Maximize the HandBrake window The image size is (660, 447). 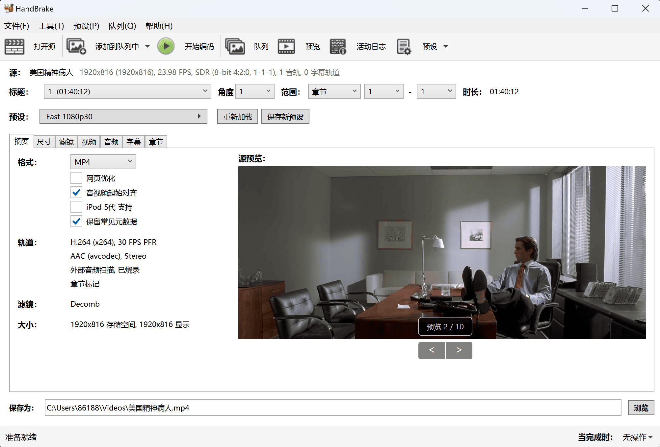[615, 9]
